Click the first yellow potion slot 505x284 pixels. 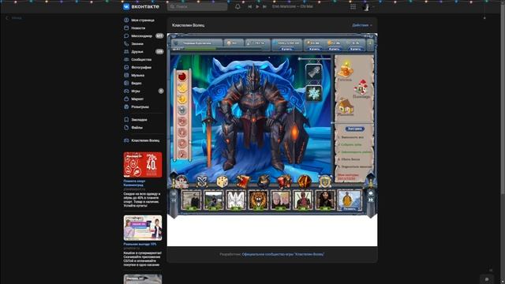[182, 88]
